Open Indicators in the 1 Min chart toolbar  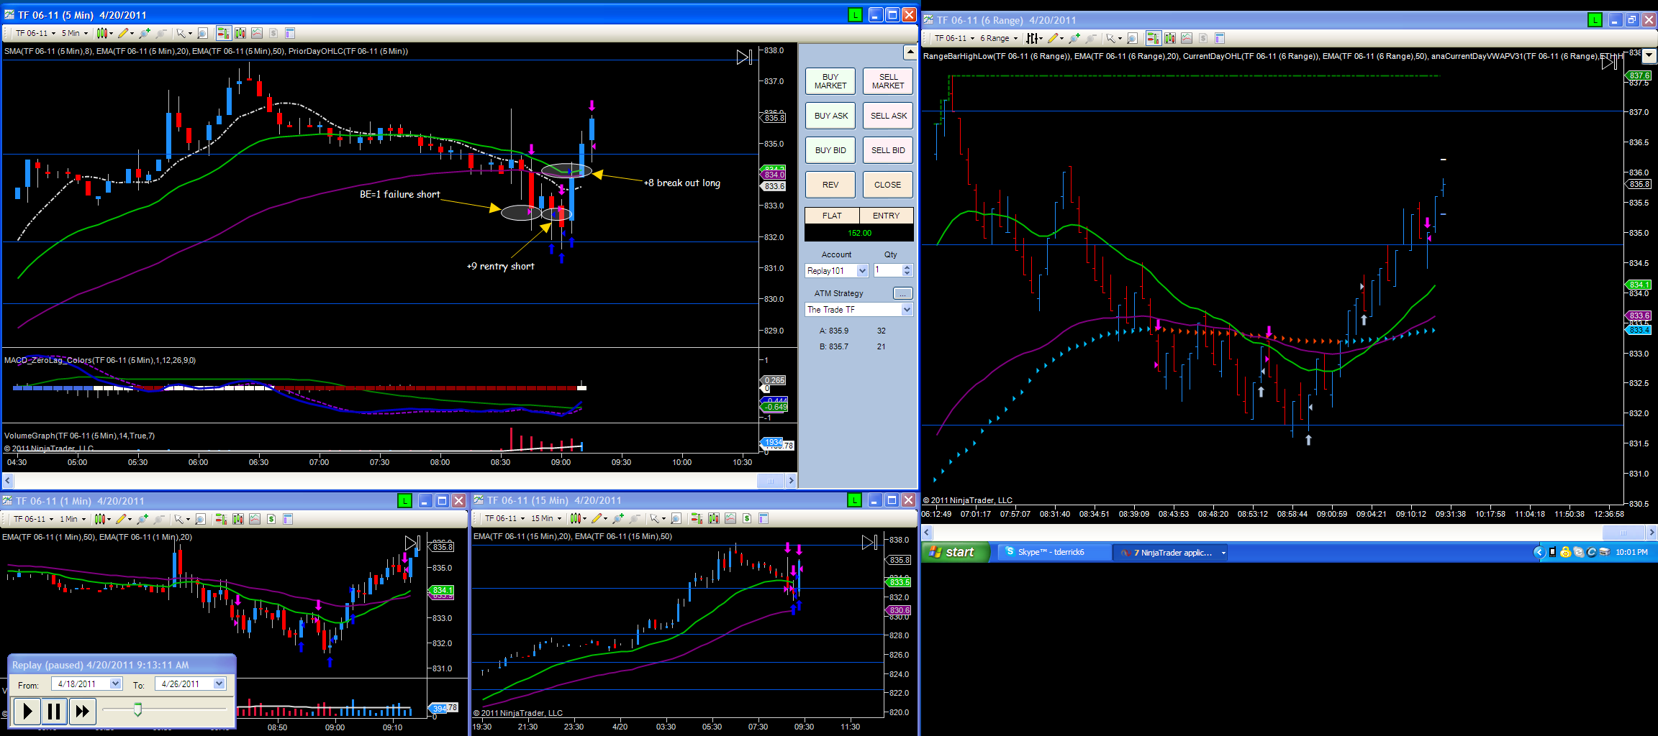[x=255, y=519]
